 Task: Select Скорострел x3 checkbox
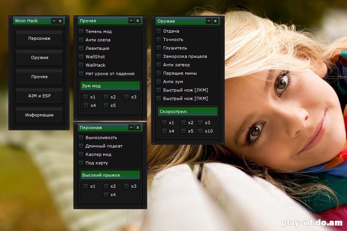pyautogui.click(x=200, y=123)
